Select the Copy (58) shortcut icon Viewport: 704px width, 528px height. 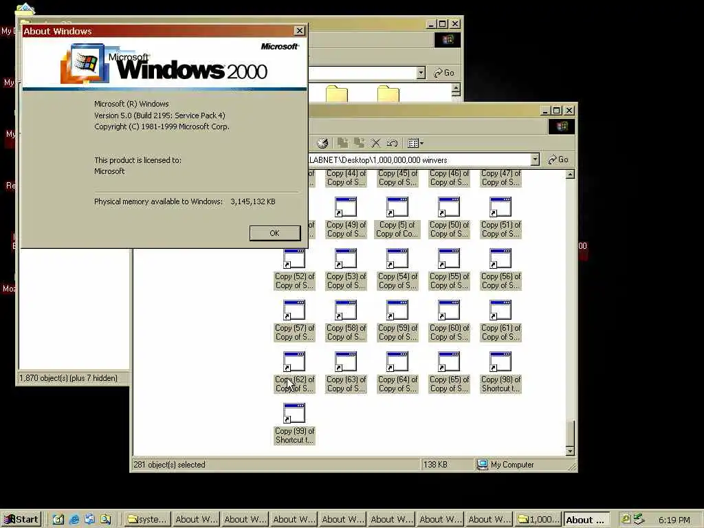click(346, 310)
